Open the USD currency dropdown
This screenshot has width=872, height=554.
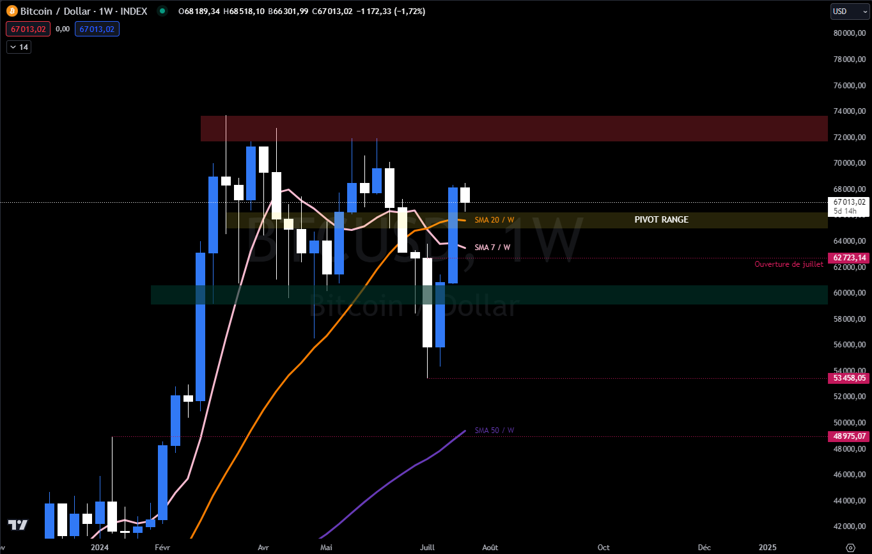coord(850,11)
